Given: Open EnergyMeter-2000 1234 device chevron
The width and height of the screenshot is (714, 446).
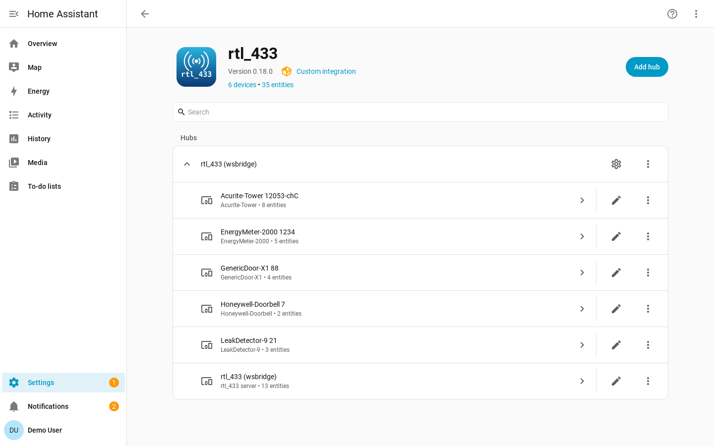Looking at the screenshot, I should 582,236.
